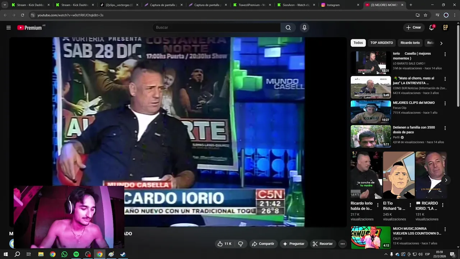Switch to first Captura de pantalla tab
The width and height of the screenshot is (460, 259).
(x=164, y=5)
